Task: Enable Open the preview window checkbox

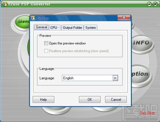Action: pyautogui.click(x=46, y=43)
